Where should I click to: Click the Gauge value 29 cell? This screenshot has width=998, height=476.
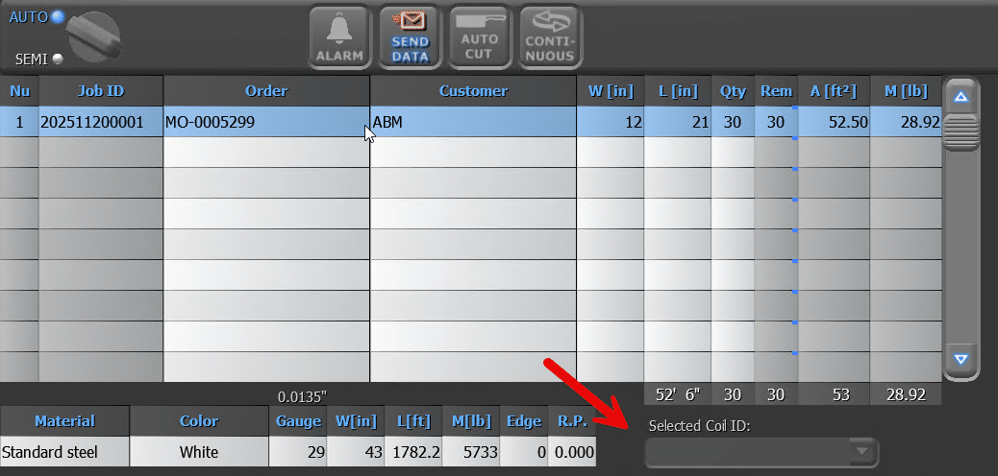pos(296,452)
